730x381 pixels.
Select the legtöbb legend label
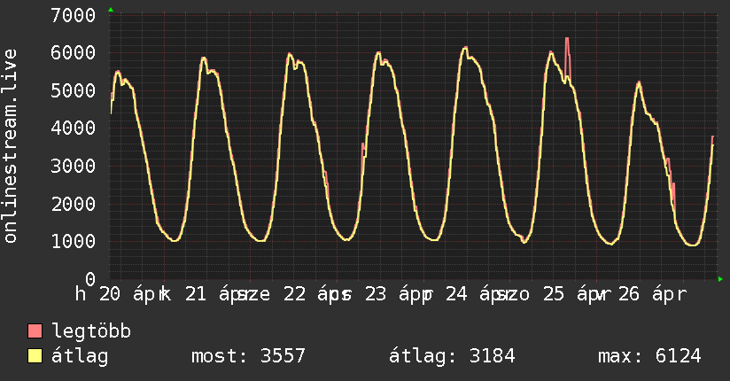[91, 331]
